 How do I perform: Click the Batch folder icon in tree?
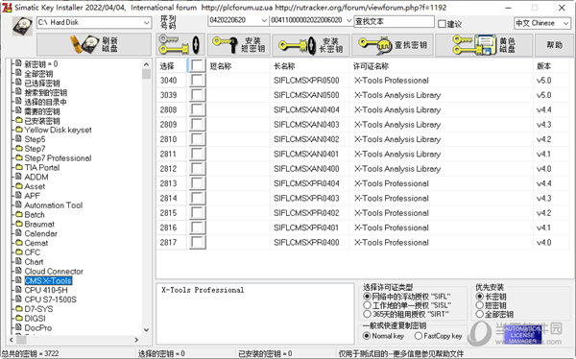coord(19,215)
